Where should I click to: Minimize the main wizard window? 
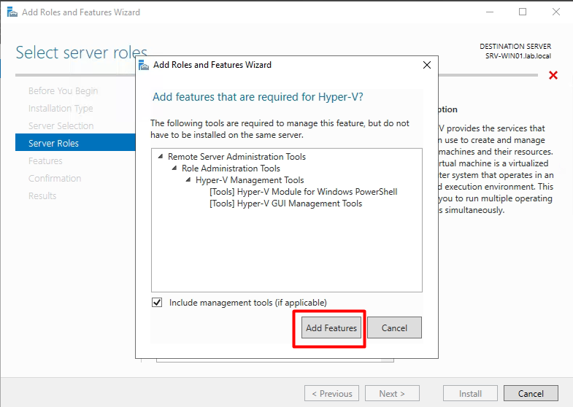(489, 12)
